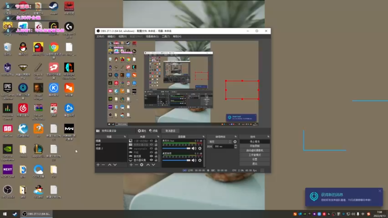Select the 显示器采集 source row
The height and width of the screenshot is (218, 388).
(144, 160)
